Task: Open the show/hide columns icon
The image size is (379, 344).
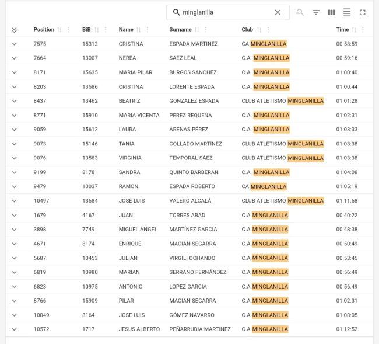Action: tap(331, 12)
